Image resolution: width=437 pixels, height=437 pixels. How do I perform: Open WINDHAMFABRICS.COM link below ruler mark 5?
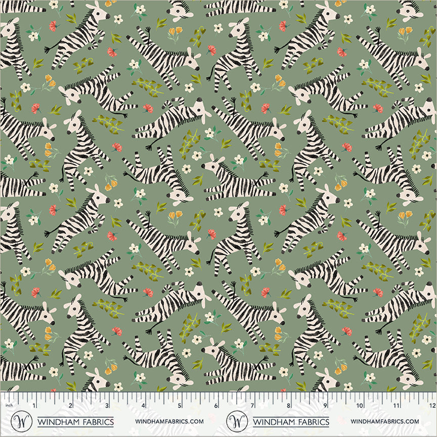coord(169,421)
